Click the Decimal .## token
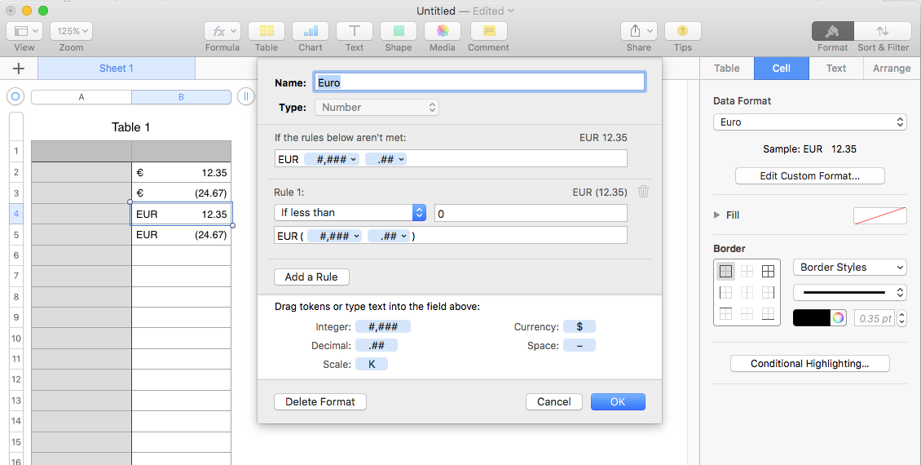This screenshot has height=465, width=921. tap(377, 346)
